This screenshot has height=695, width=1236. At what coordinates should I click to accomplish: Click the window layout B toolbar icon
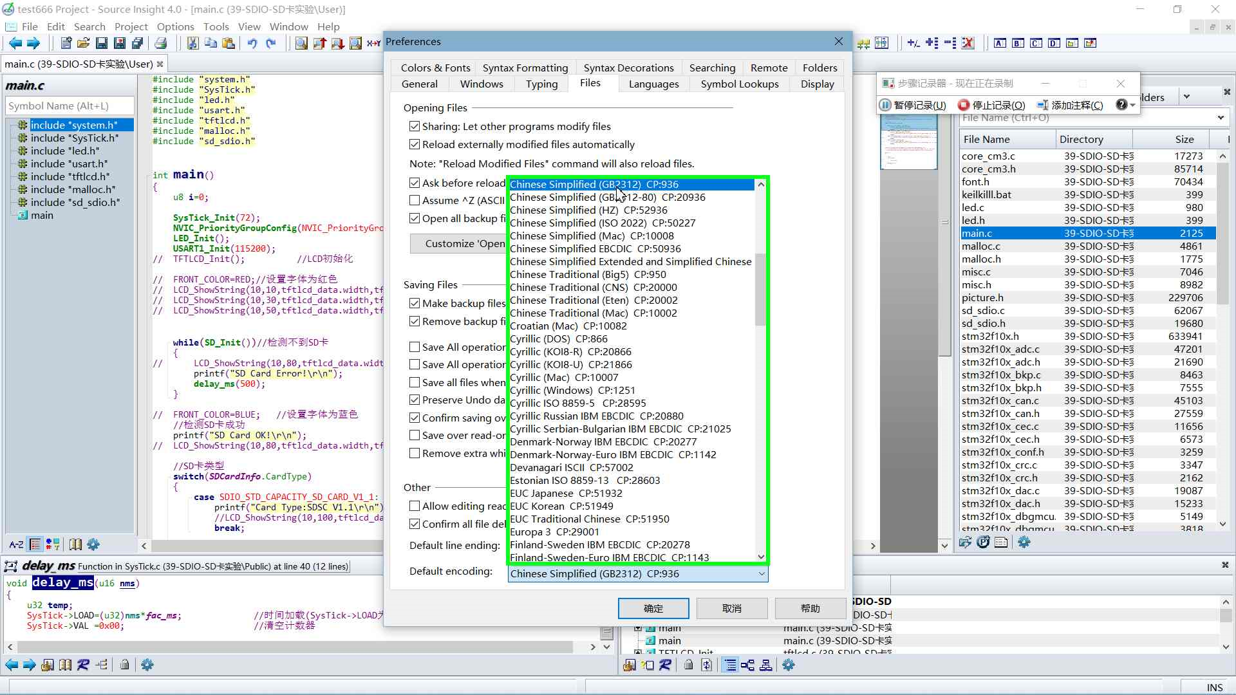(1018, 43)
